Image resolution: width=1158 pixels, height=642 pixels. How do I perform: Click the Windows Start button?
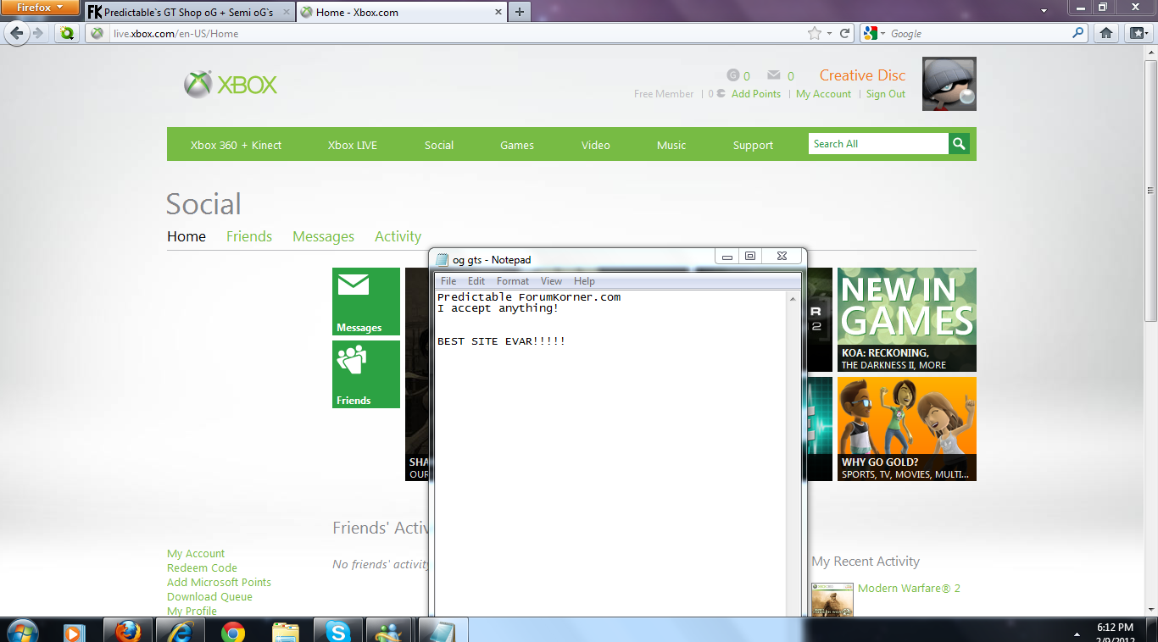(x=21, y=631)
